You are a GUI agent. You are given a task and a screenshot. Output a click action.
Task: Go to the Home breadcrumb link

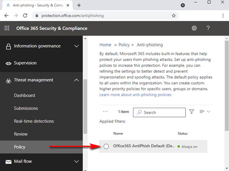(105, 45)
